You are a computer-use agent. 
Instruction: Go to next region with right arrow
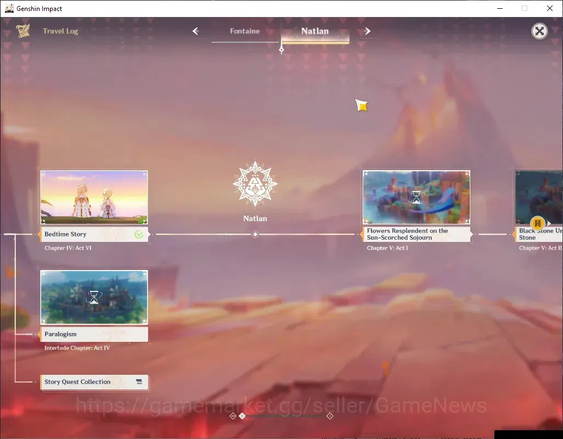(367, 31)
